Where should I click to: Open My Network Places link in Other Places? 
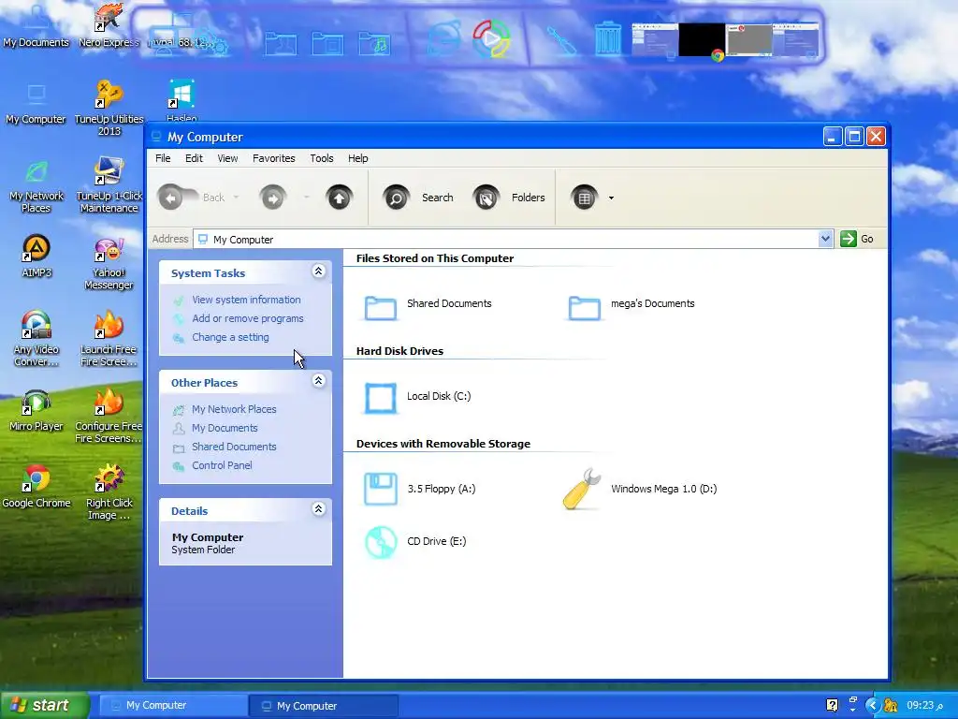pyautogui.click(x=234, y=409)
